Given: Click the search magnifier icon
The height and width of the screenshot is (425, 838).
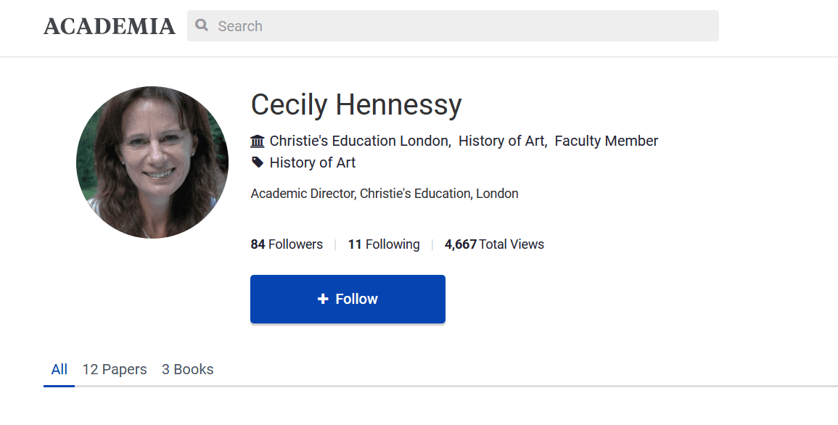Looking at the screenshot, I should click(202, 25).
